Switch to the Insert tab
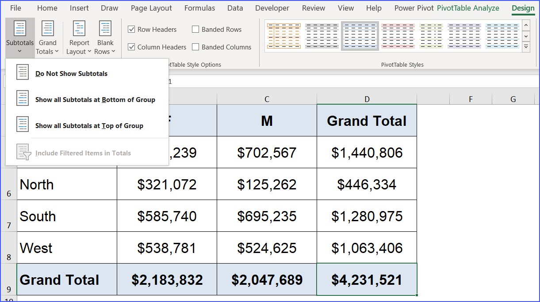 pyautogui.click(x=79, y=8)
